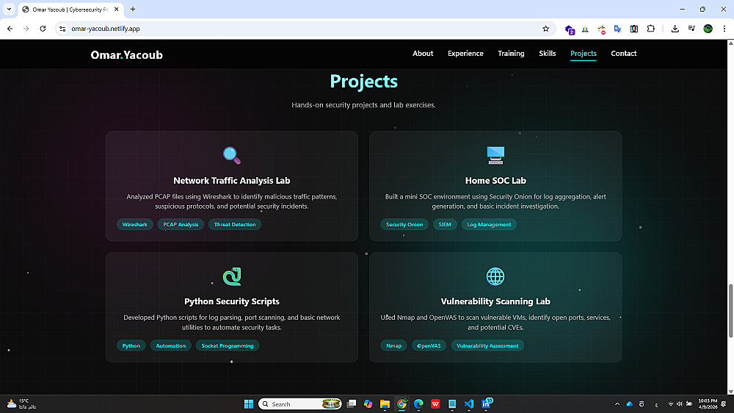
Task: Click the SIEM tag
Action: [445, 225]
